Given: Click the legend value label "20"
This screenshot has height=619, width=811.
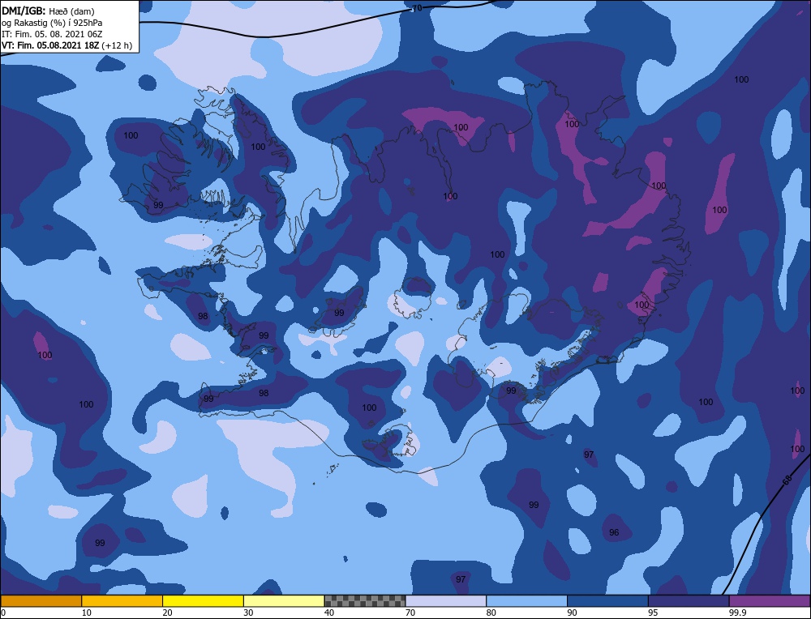Looking at the screenshot, I should (x=168, y=613).
